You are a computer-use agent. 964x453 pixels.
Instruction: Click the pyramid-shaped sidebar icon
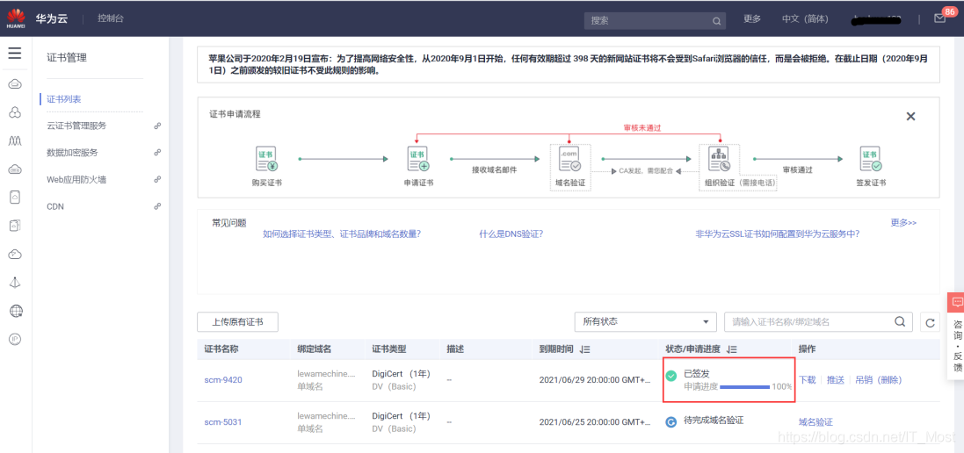[x=15, y=283]
